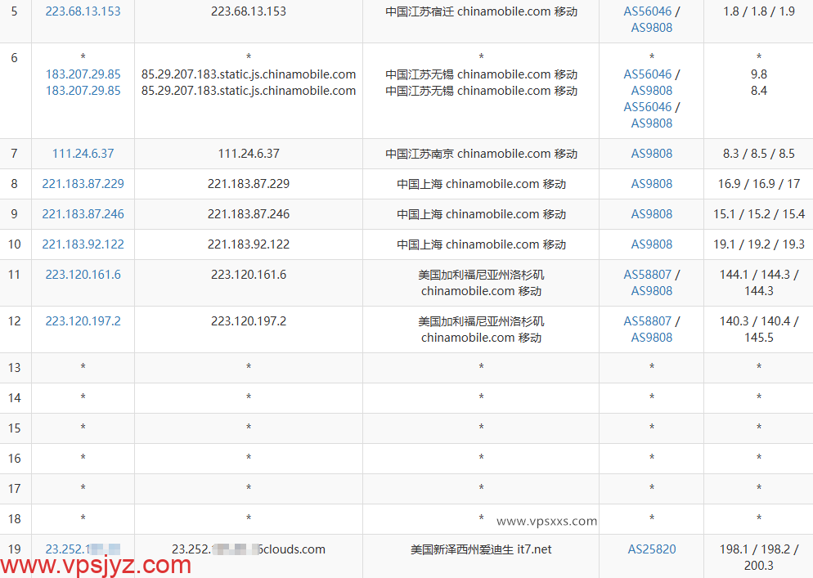Select latency value 8.4 in hop 6
The height and width of the screenshot is (578, 813).
click(x=758, y=91)
